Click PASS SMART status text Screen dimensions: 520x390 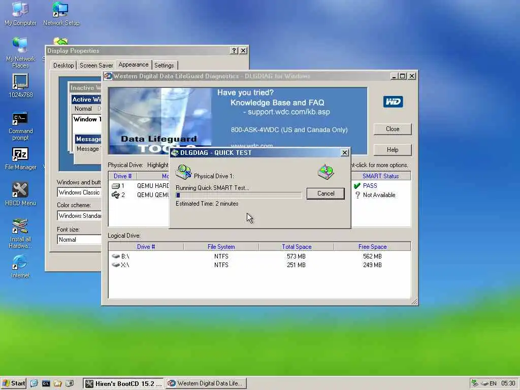[370, 186]
